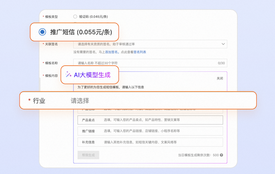Open the 请选择有关资质的签名 selection field
The height and width of the screenshot is (174, 275).
tap(150, 44)
